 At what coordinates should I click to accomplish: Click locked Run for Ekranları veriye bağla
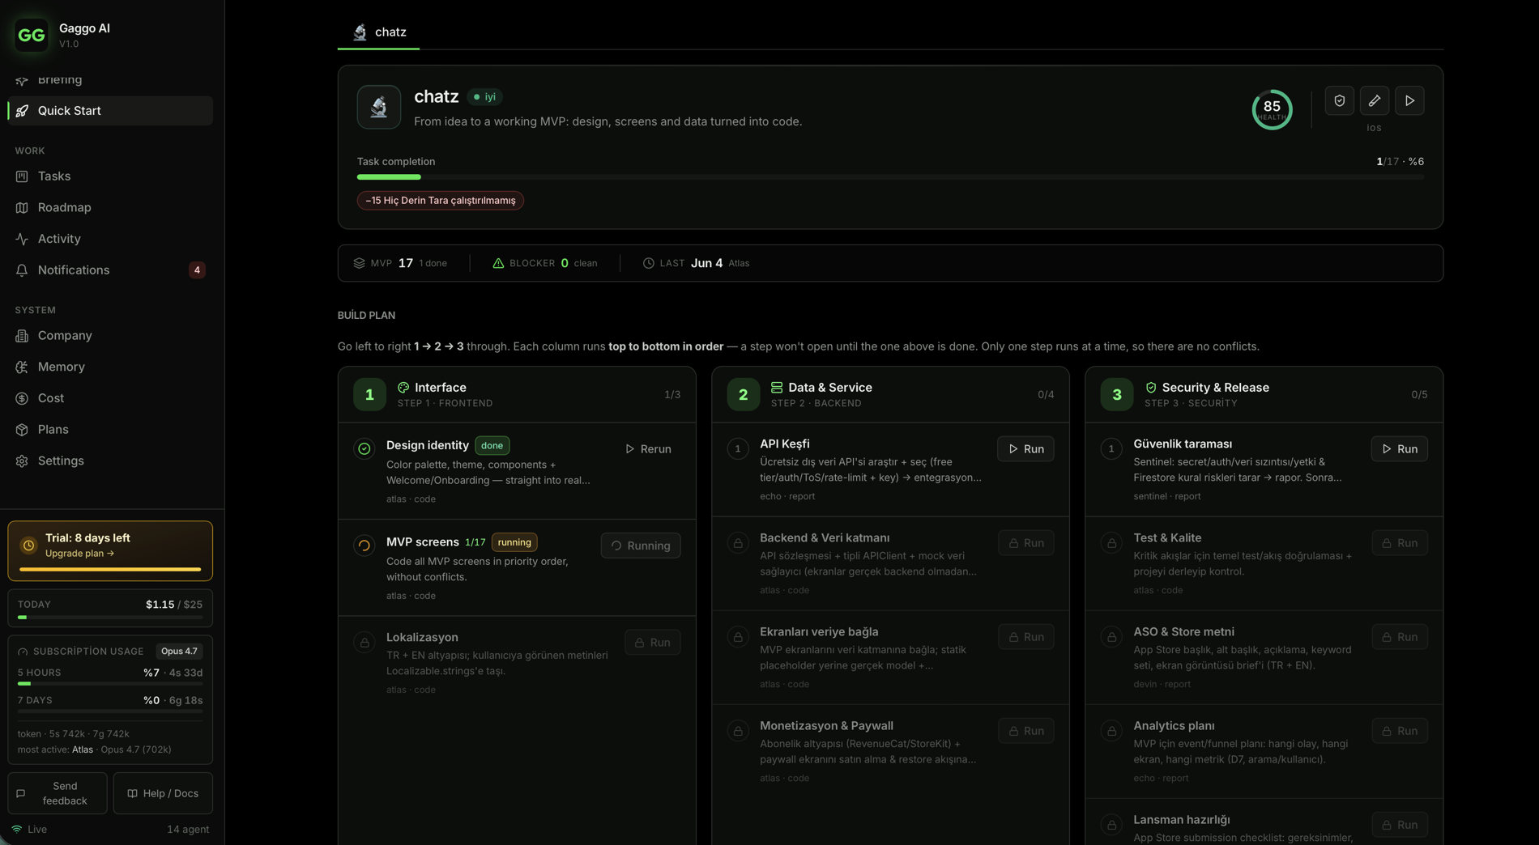(1026, 637)
